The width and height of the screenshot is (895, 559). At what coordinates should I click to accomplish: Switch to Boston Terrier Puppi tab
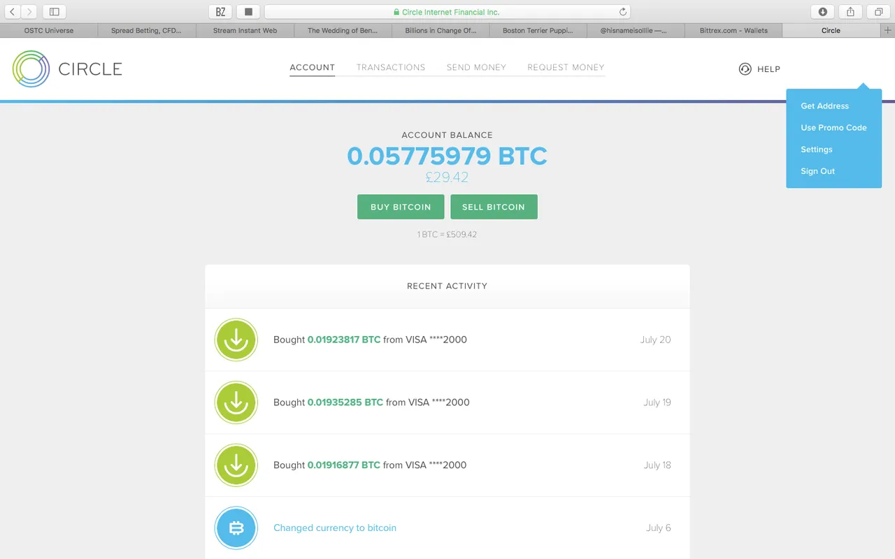click(538, 30)
